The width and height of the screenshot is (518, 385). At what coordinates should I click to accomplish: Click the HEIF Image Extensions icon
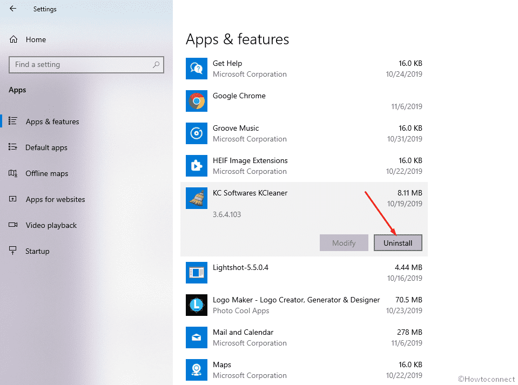point(197,165)
